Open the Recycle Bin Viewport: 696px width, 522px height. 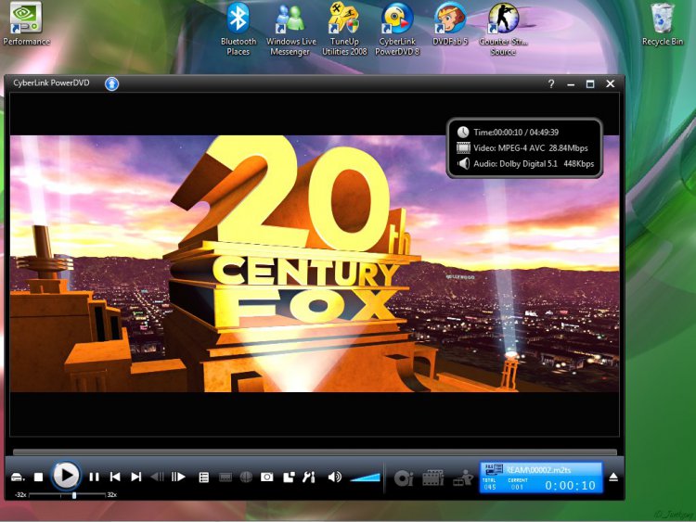coord(663,24)
